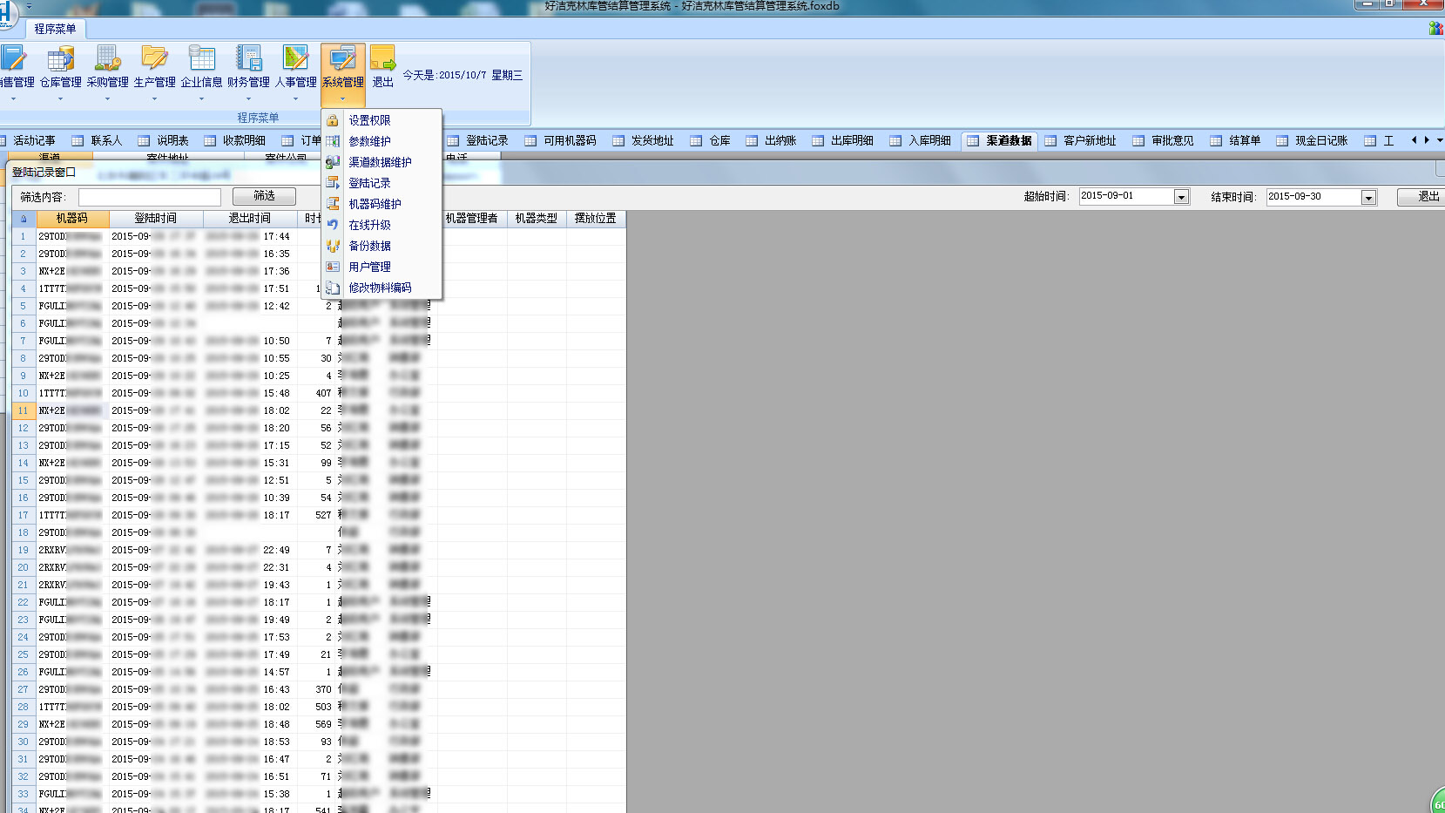Viewport: 1445px width, 813px height.
Task: Expand the 起始时间 date dropdown
Action: coord(1181,197)
